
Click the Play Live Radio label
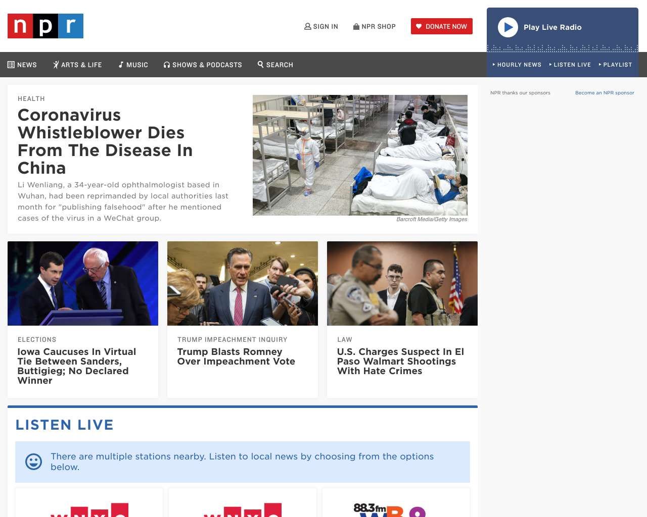[552, 27]
